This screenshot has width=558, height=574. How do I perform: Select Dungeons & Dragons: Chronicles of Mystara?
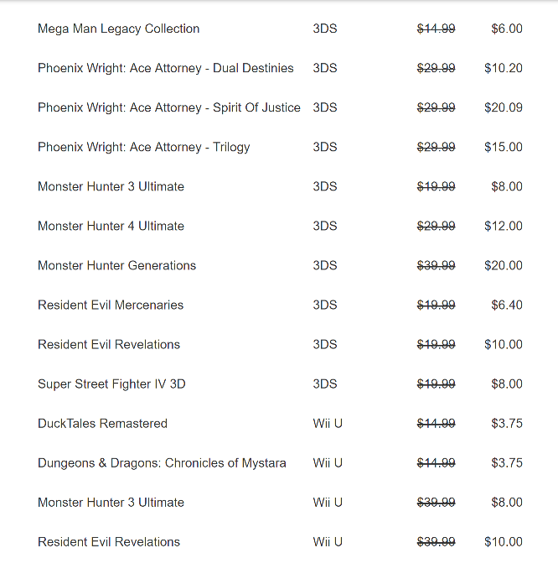pos(162,462)
